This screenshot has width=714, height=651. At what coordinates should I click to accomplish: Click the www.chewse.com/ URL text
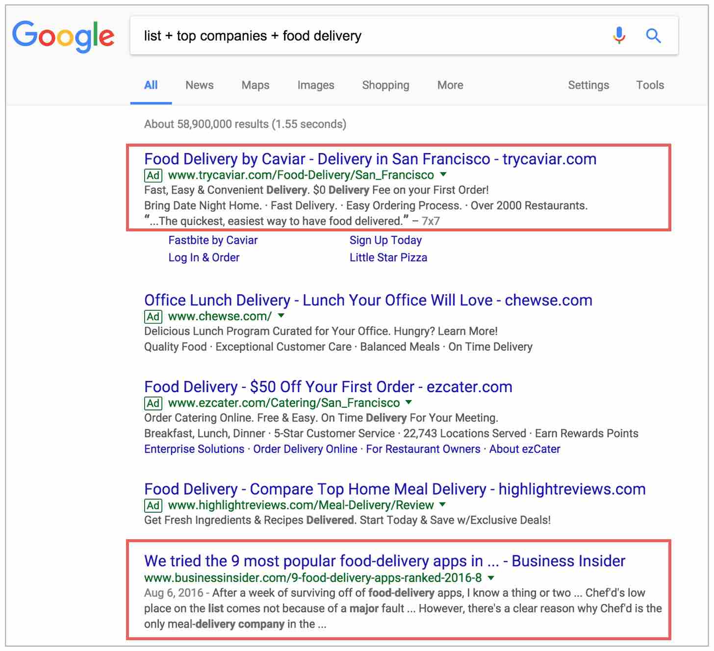(220, 316)
